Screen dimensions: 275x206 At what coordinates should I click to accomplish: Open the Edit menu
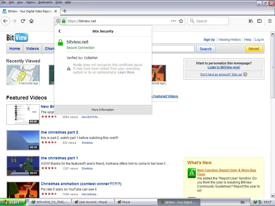[11, 2]
